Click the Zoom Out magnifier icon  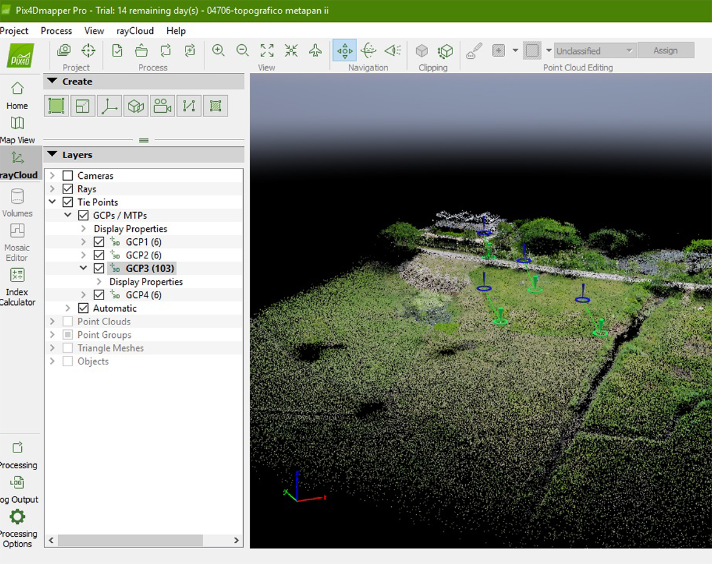coord(243,51)
